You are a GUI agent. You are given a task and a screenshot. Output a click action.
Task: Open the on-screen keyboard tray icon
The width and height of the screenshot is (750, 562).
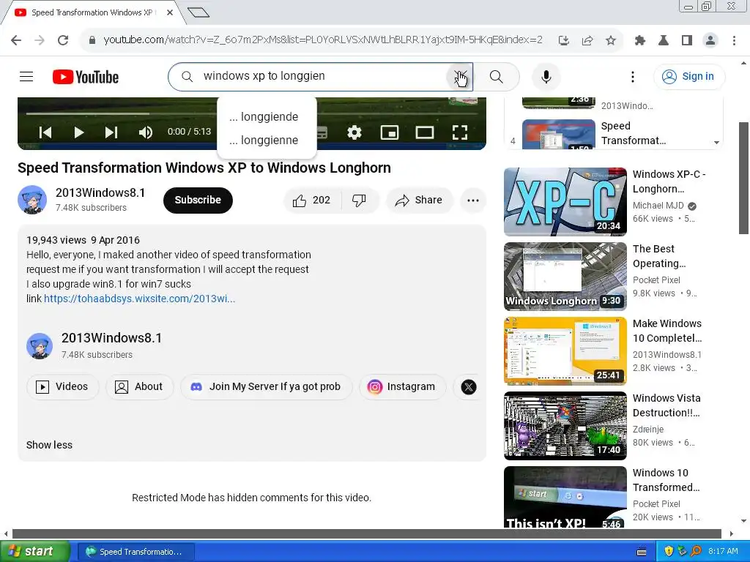[642, 552]
